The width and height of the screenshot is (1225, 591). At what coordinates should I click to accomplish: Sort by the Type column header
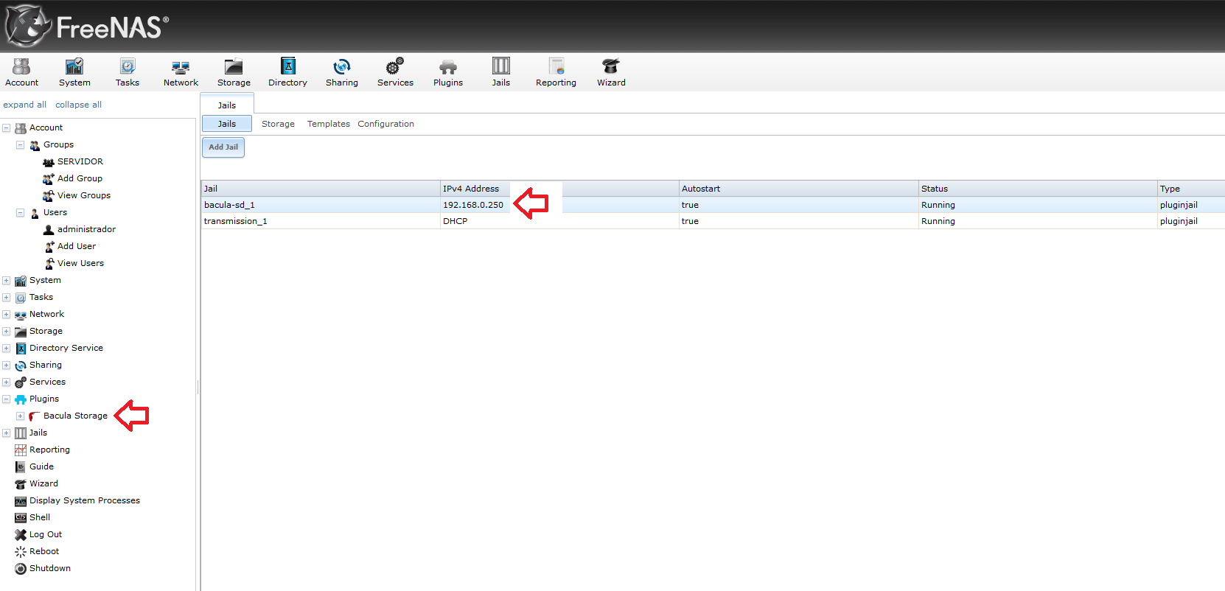point(1191,189)
